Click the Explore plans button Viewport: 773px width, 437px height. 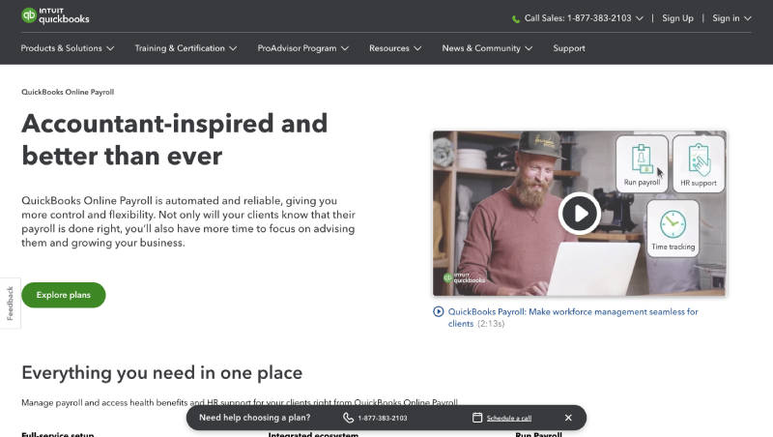[64, 295]
